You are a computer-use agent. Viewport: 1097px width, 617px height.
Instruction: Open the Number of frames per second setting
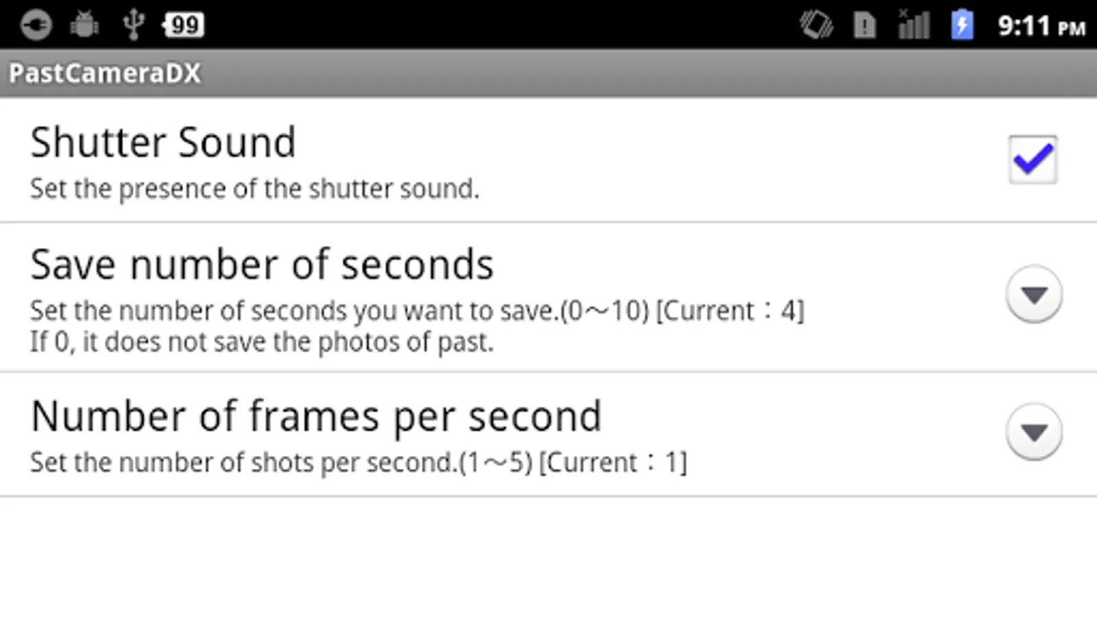548,435
